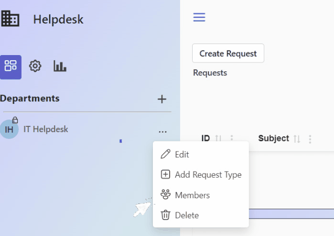Click the Helpdesk building logo icon
Screen dimensions: 334x236
[10, 18]
